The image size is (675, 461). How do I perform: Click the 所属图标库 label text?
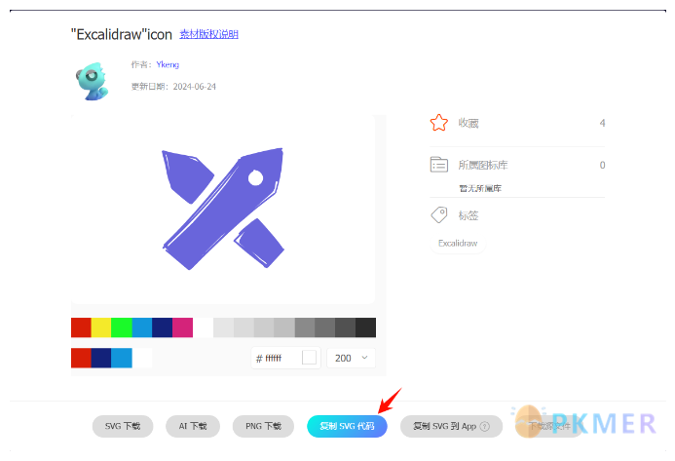(483, 165)
